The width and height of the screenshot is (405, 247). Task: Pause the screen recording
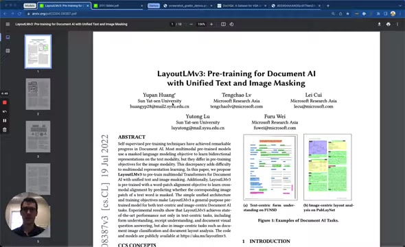click(x=5, y=121)
